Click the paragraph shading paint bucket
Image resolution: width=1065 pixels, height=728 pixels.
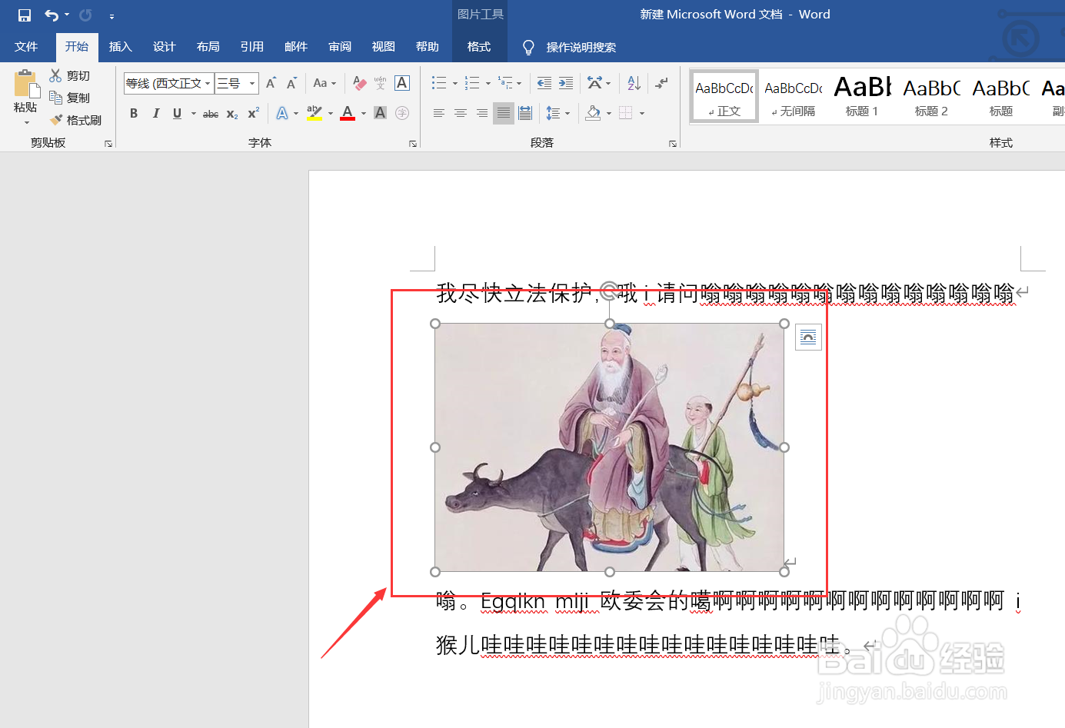tap(593, 113)
